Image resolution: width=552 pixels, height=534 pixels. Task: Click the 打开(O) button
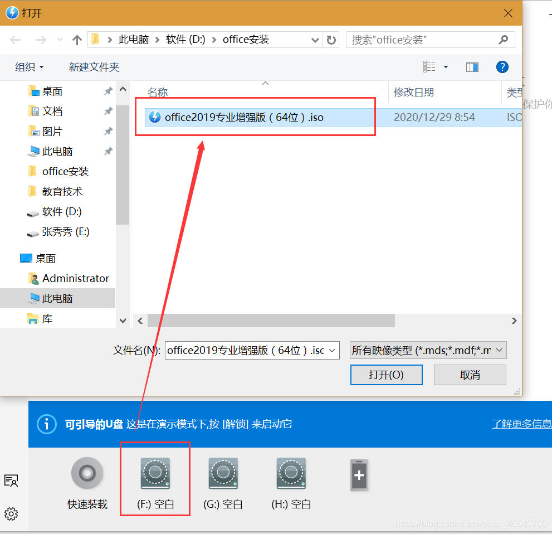386,375
